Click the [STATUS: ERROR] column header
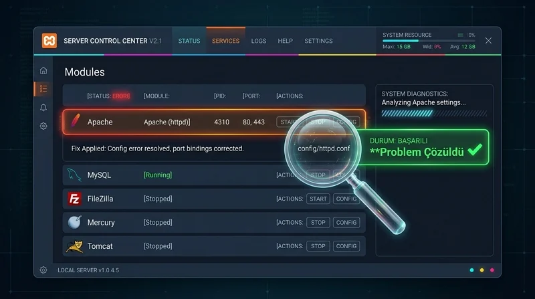The image size is (535, 299). coord(108,96)
